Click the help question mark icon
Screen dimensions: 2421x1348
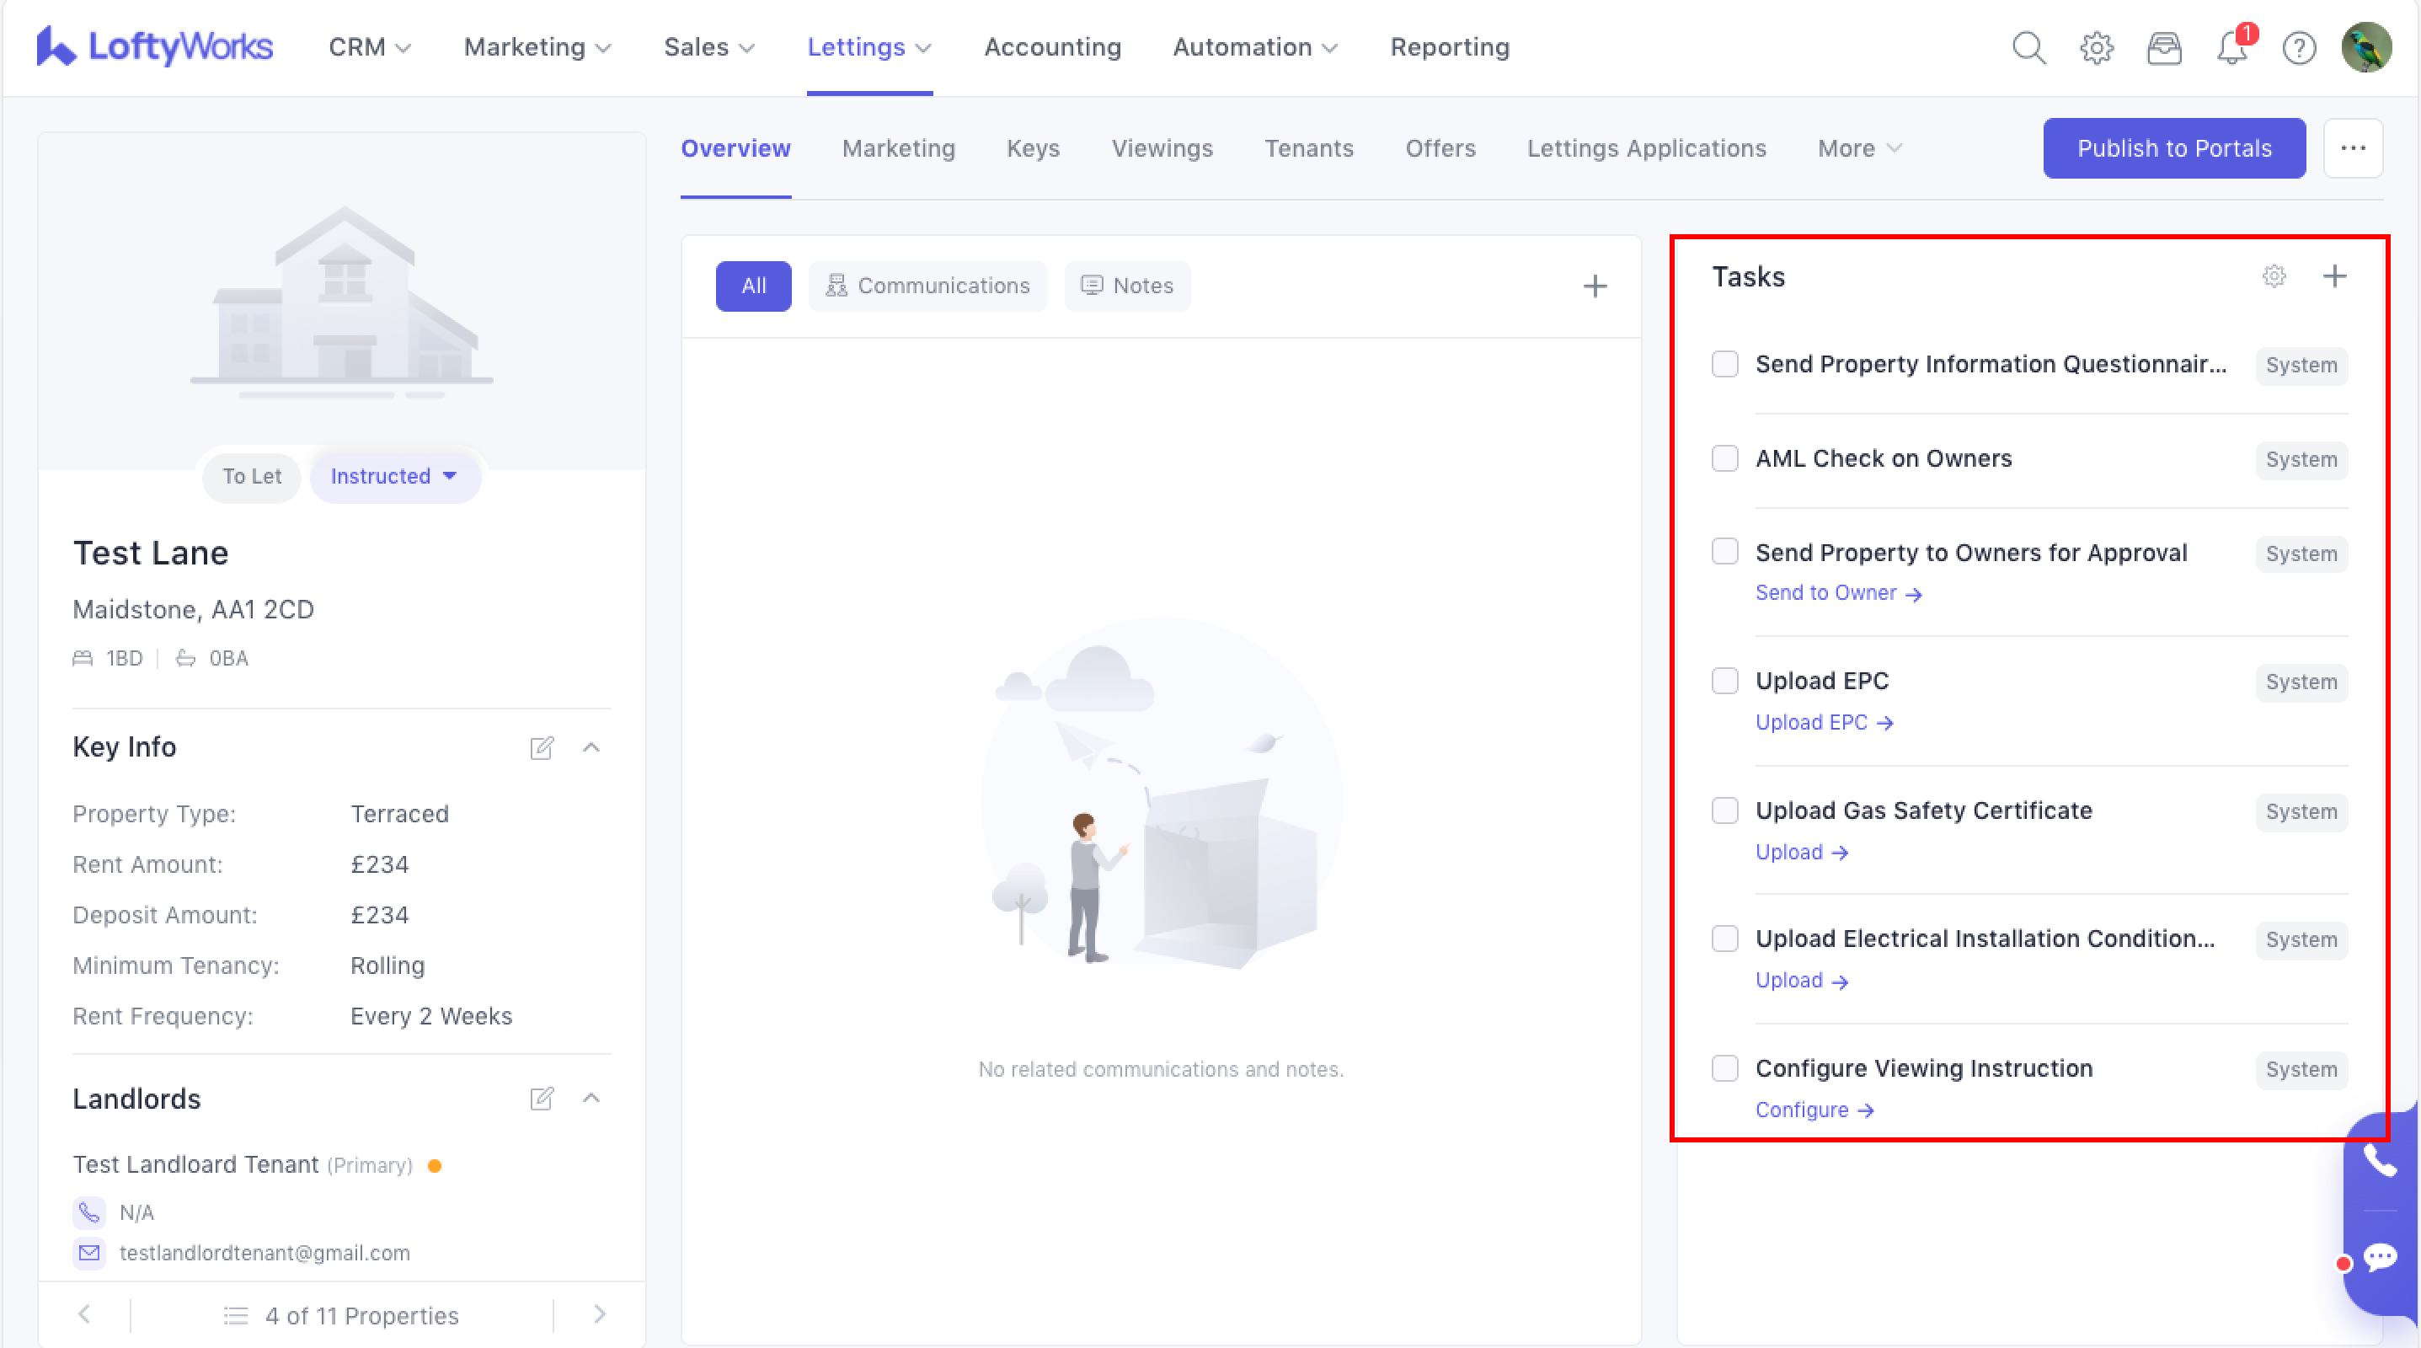(x=2299, y=47)
